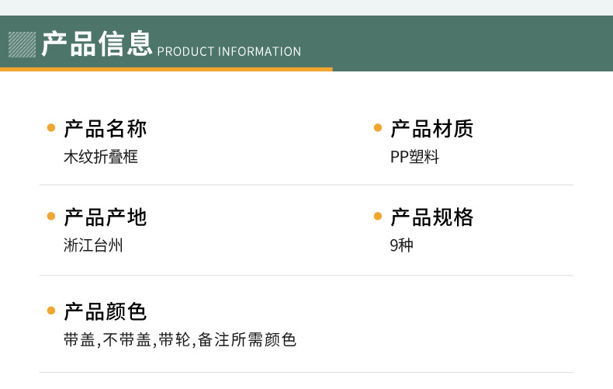The width and height of the screenshot is (613, 389).
Task: Click the PRODUCT INFORMATION subtitle text
Action: pos(229,52)
